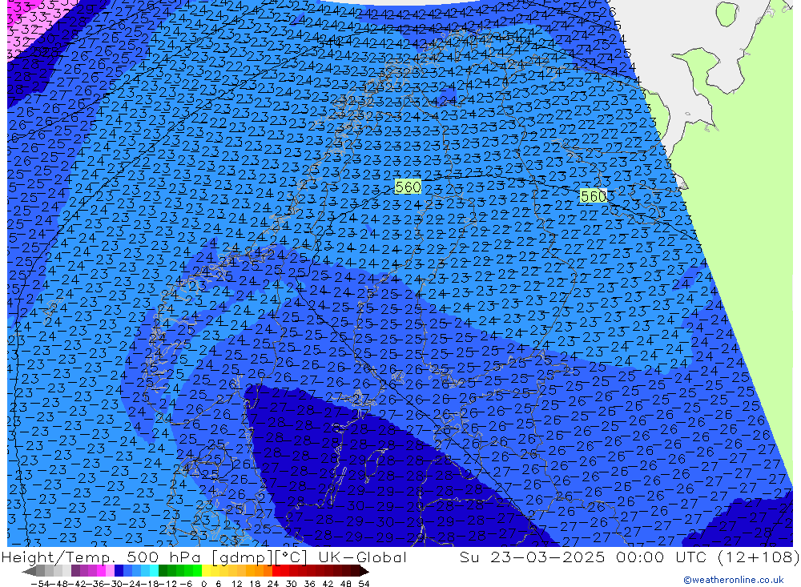Click the "-30" legend tick label

[x=115, y=584]
